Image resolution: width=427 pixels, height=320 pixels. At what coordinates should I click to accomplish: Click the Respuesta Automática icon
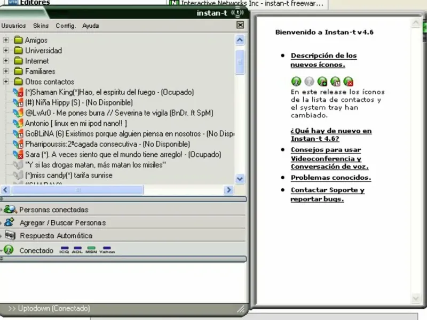click(10, 235)
